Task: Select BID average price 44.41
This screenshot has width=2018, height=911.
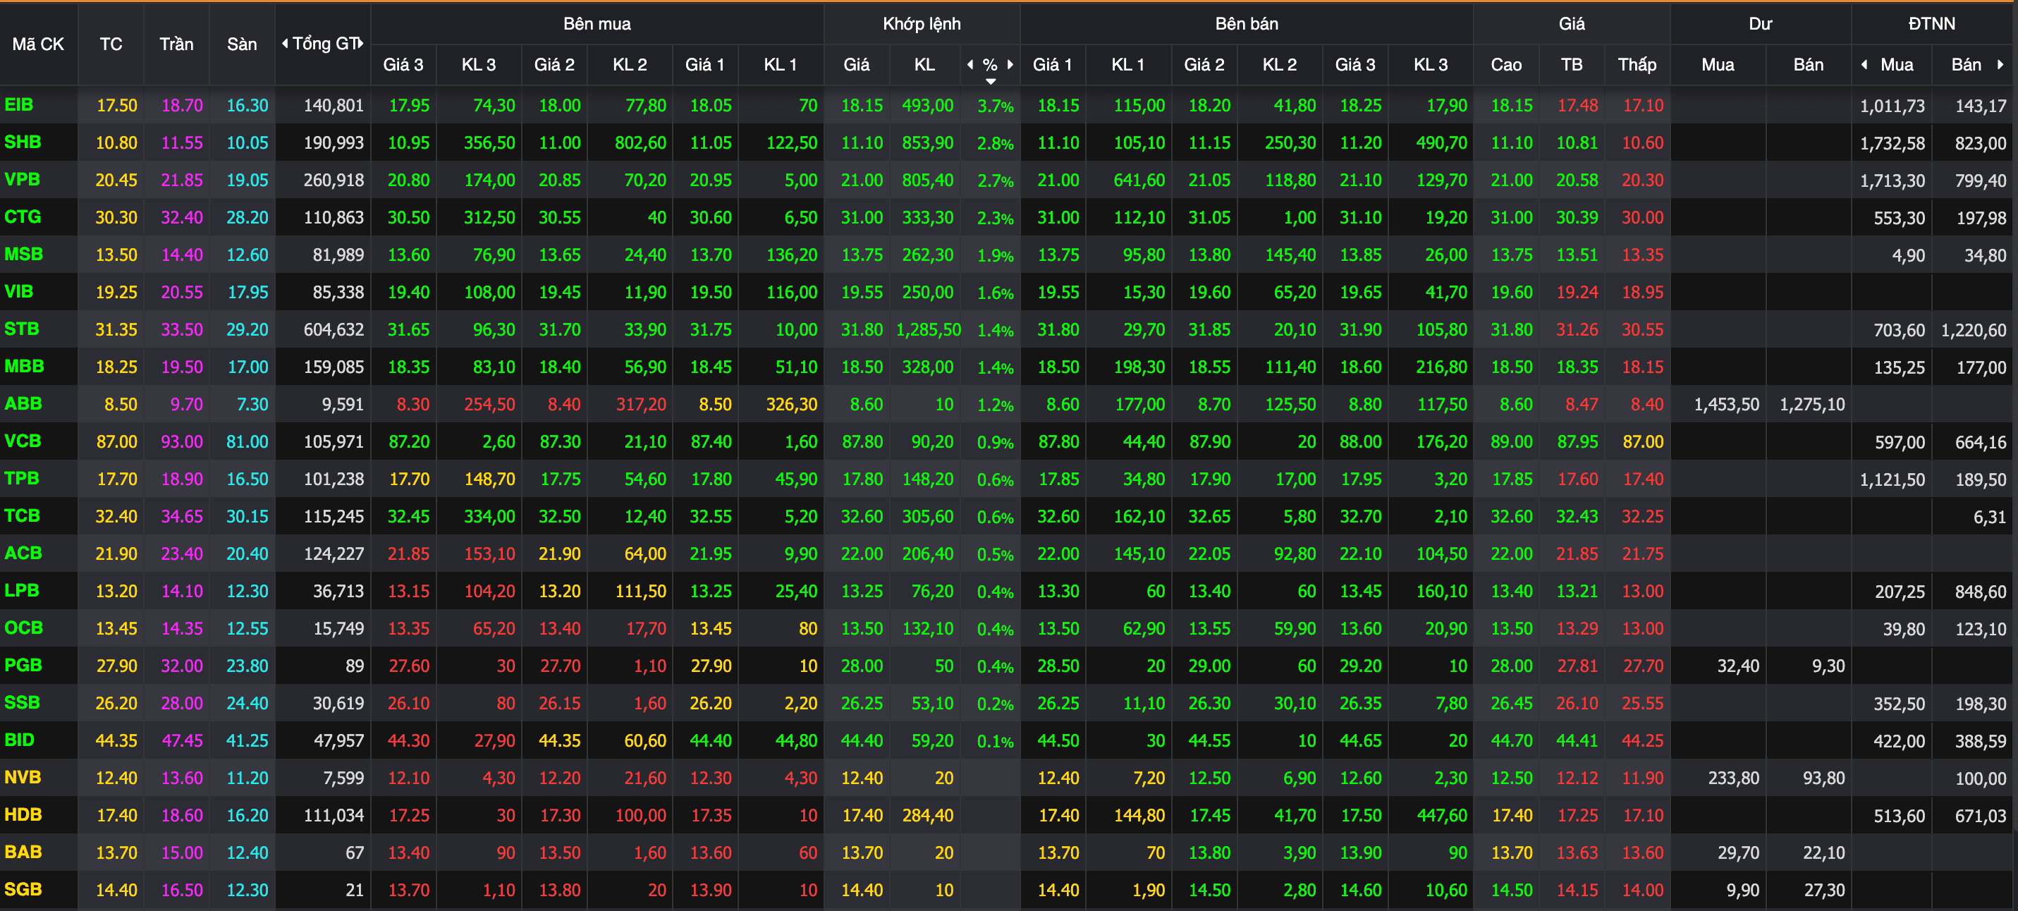Action: (1577, 740)
